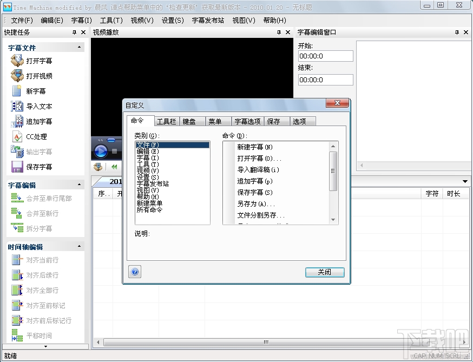Open the 编辑(E) menu

click(x=52, y=20)
